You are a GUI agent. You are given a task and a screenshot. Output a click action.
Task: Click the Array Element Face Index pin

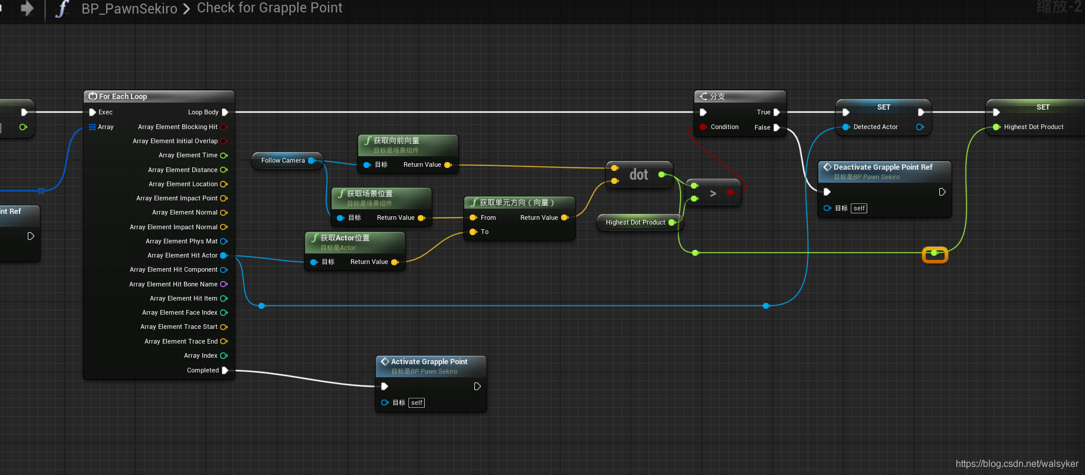pyautogui.click(x=224, y=312)
